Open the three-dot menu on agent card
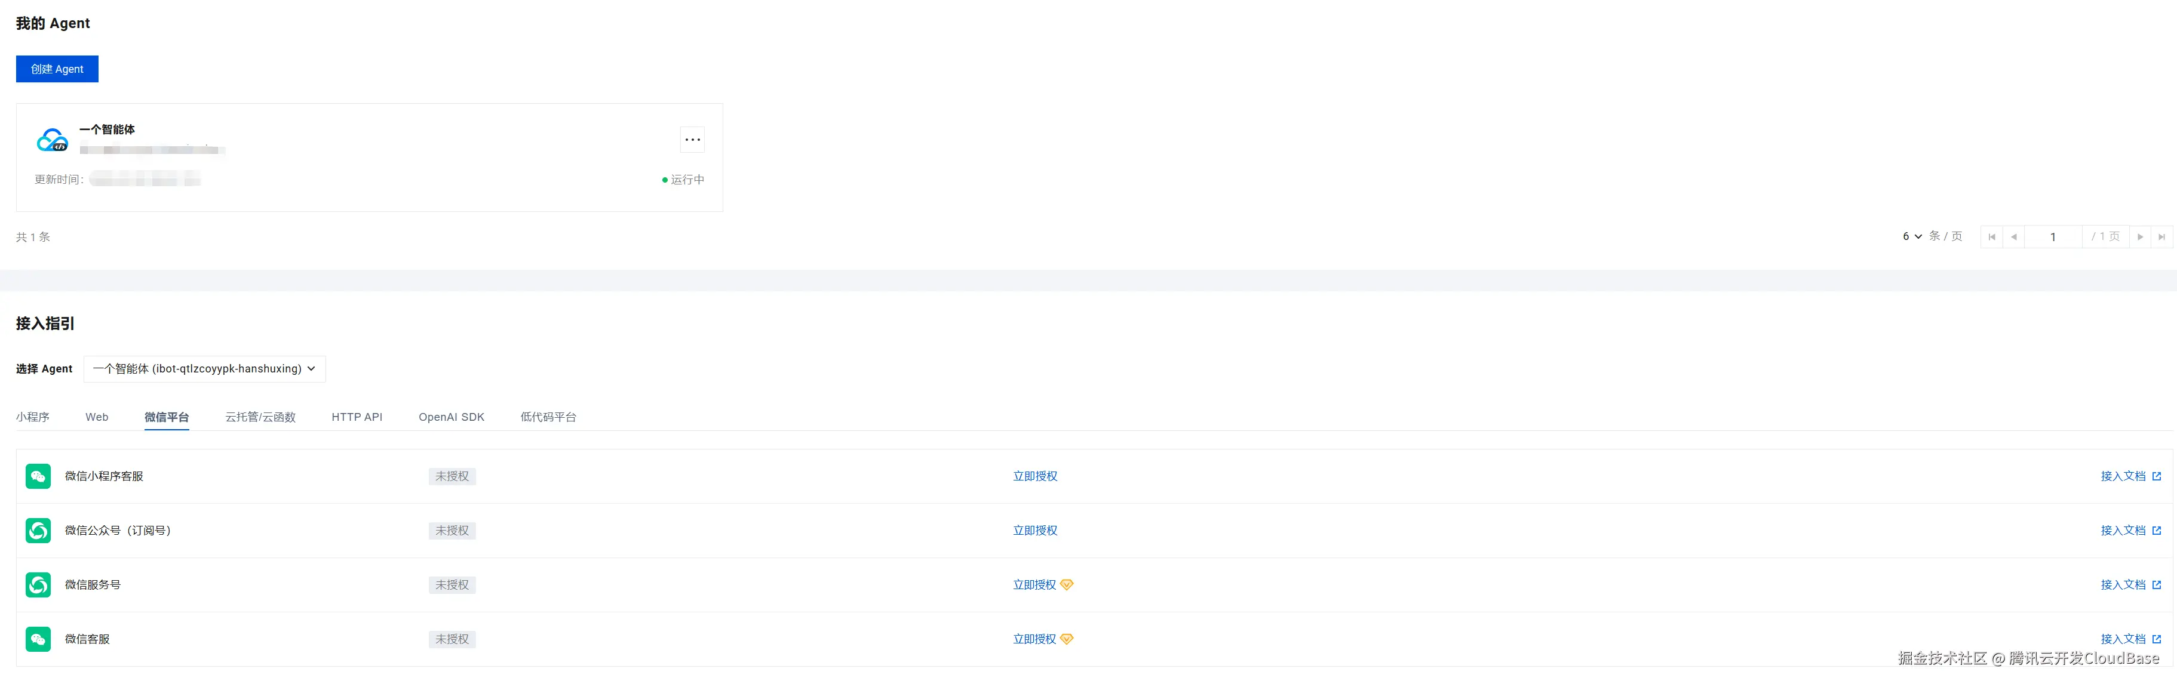Screen dimensions: 2177x684 692,139
